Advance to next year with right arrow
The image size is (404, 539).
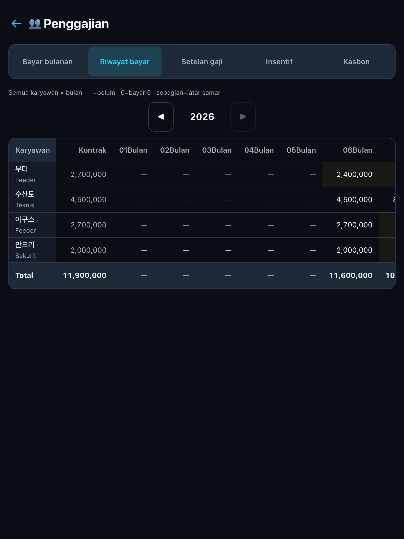(x=243, y=117)
